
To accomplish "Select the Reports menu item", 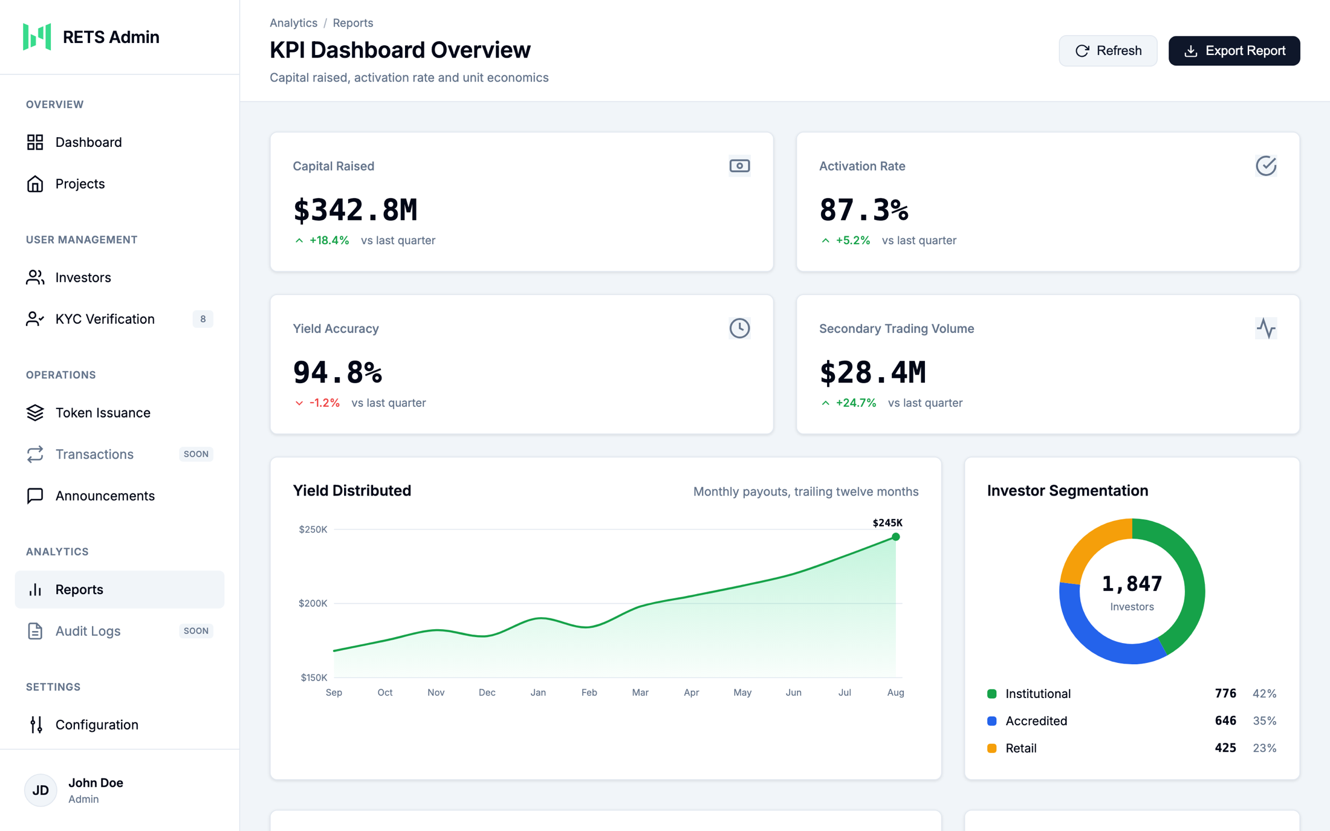I will pyautogui.click(x=120, y=590).
